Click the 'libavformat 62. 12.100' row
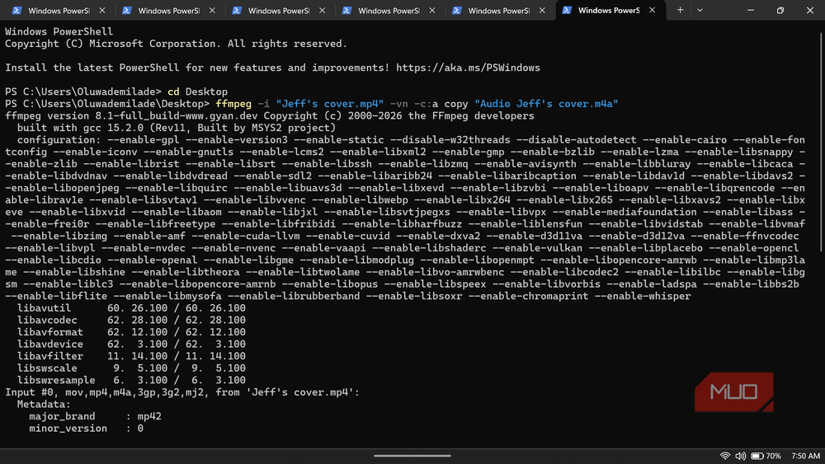Image resolution: width=825 pixels, height=464 pixels. [131, 332]
